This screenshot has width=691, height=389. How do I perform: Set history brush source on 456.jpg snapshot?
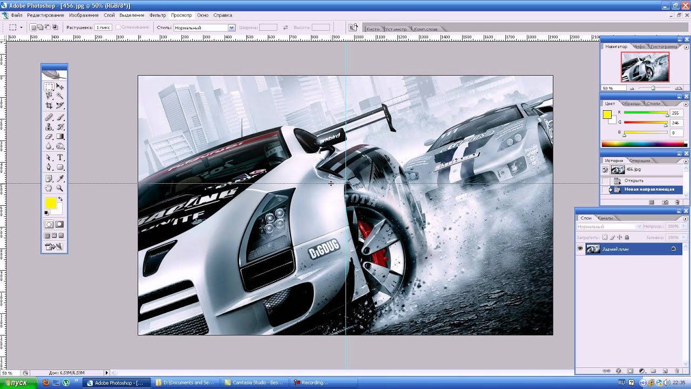tap(605, 170)
